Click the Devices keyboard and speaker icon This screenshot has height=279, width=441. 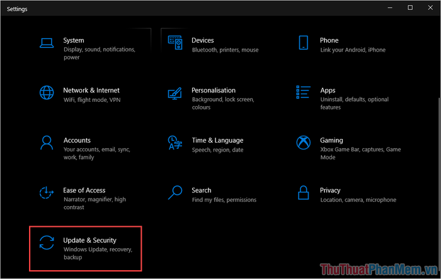(x=175, y=43)
